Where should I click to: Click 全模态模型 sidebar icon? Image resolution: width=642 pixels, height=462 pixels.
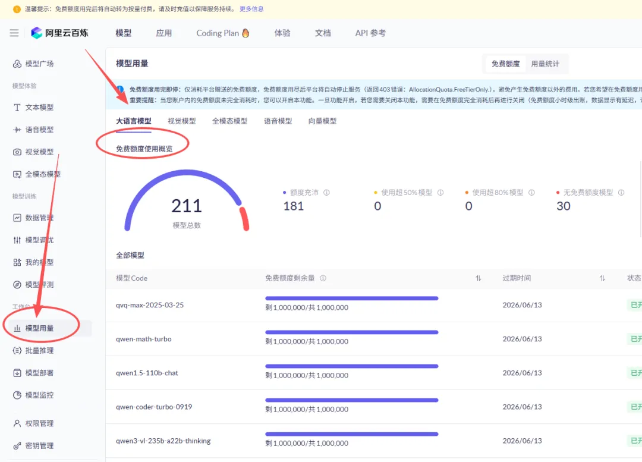pyautogui.click(x=17, y=174)
